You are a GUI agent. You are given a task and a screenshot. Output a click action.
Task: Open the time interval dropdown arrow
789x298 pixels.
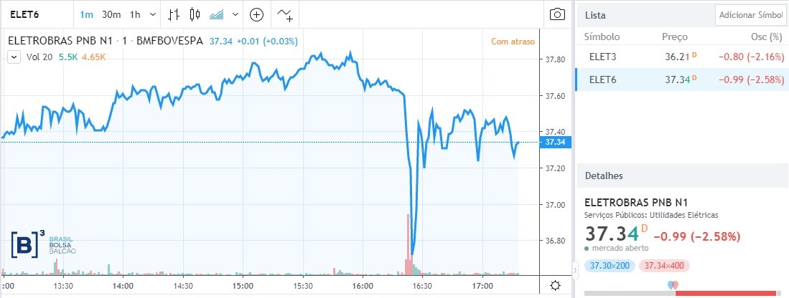pyautogui.click(x=152, y=14)
